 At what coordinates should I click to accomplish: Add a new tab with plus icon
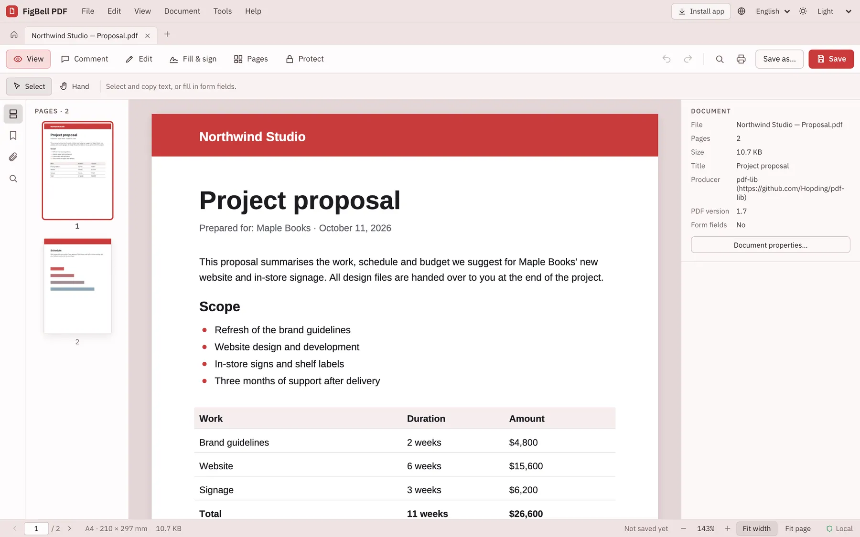pos(167,34)
